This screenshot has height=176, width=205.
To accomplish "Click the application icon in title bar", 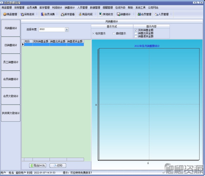I will pos(2,3).
